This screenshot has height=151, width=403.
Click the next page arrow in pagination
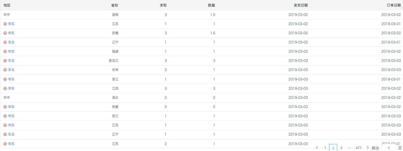click(x=367, y=148)
